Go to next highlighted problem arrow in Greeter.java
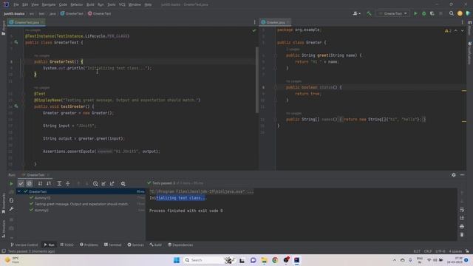This screenshot has height=266, width=473. click(x=463, y=31)
